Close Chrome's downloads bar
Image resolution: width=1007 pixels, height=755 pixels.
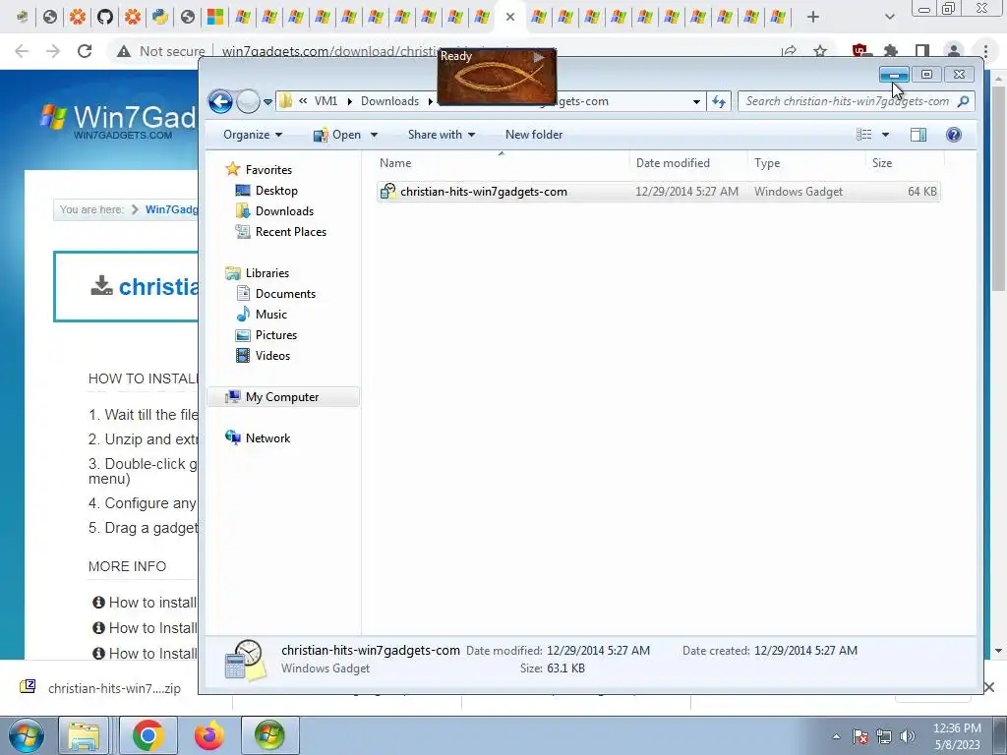[x=989, y=687]
